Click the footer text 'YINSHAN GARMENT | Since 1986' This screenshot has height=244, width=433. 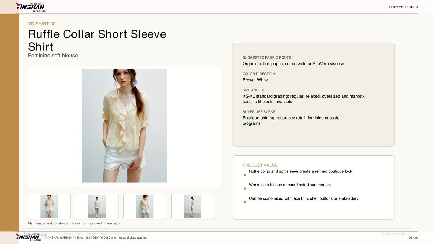pyautogui.click(x=68, y=238)
